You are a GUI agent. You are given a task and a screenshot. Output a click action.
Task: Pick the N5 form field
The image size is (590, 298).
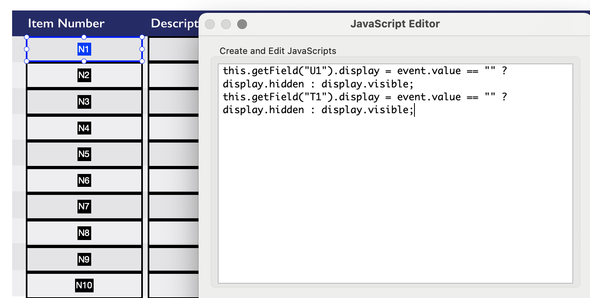click(x=84, y=154)
